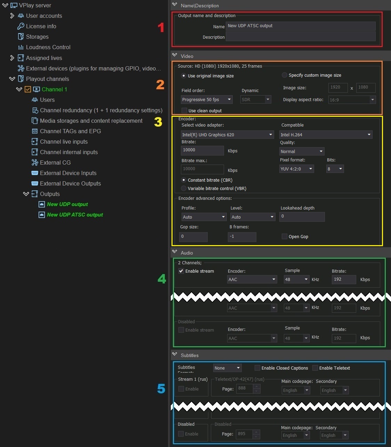
Task: Click the Outputs node icon
Action: (35, 194)
